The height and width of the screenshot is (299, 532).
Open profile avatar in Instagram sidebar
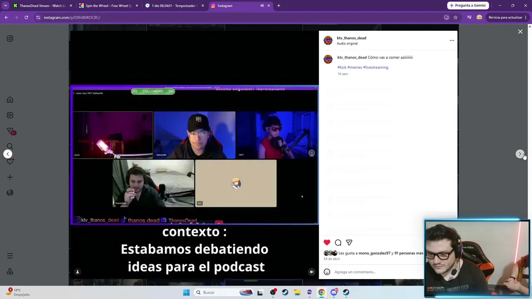pos(10,193)
